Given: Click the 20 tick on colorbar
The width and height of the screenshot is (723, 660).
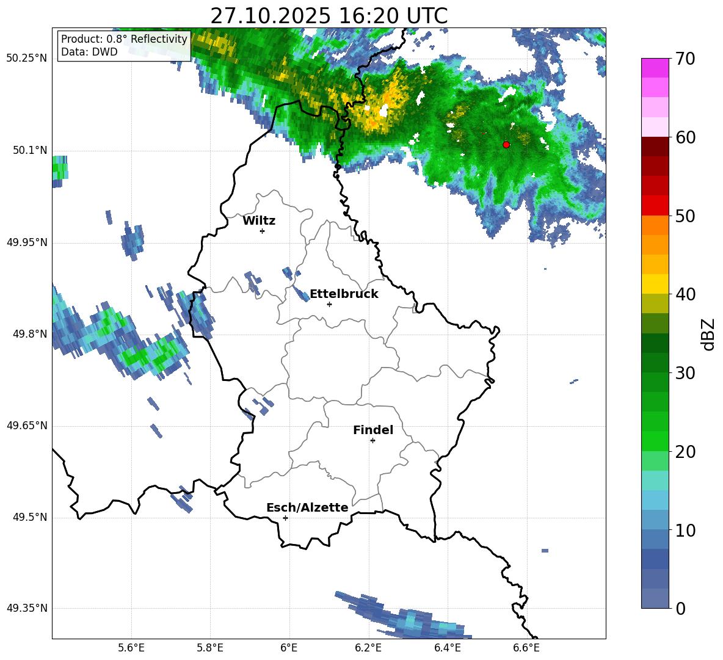Looking at the screenshot, I should (x=685, y=451).
